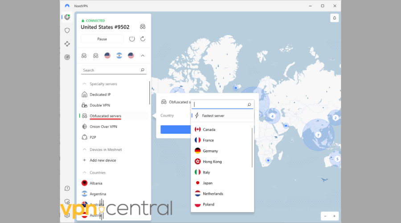Click map cluster marker labeled 5
The width and height of the screenshot is (401, 223).
337,159
